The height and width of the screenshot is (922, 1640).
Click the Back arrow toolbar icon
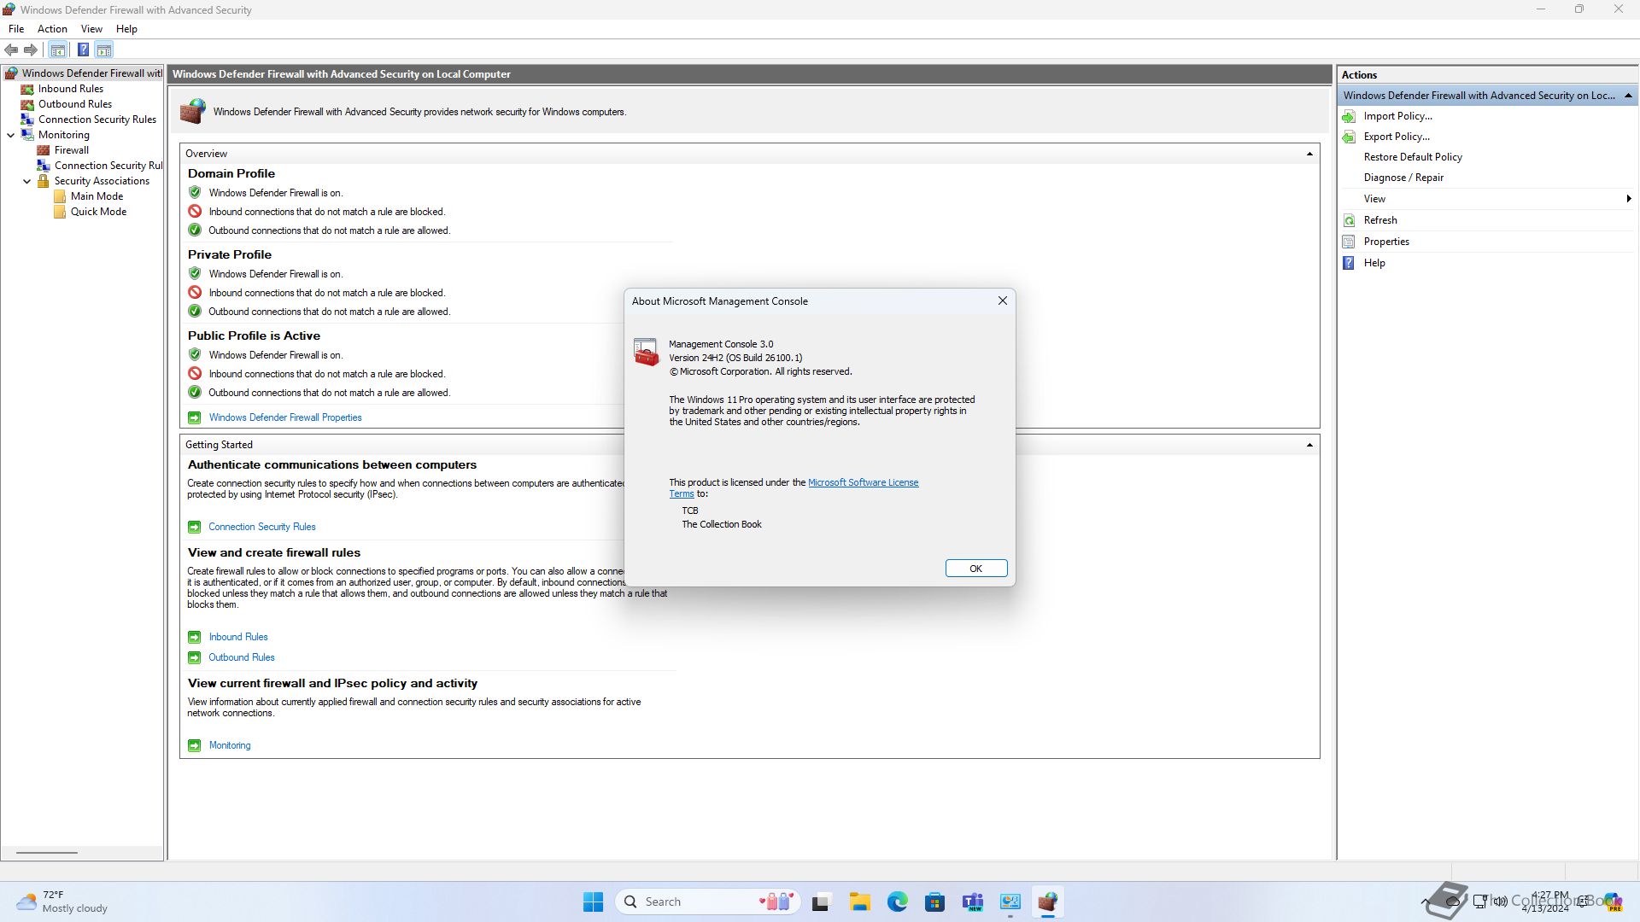11,50
